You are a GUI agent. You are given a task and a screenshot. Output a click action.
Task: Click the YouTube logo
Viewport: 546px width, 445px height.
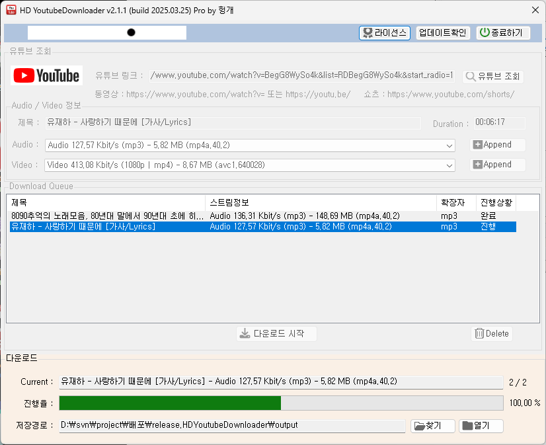click(46, 75)
